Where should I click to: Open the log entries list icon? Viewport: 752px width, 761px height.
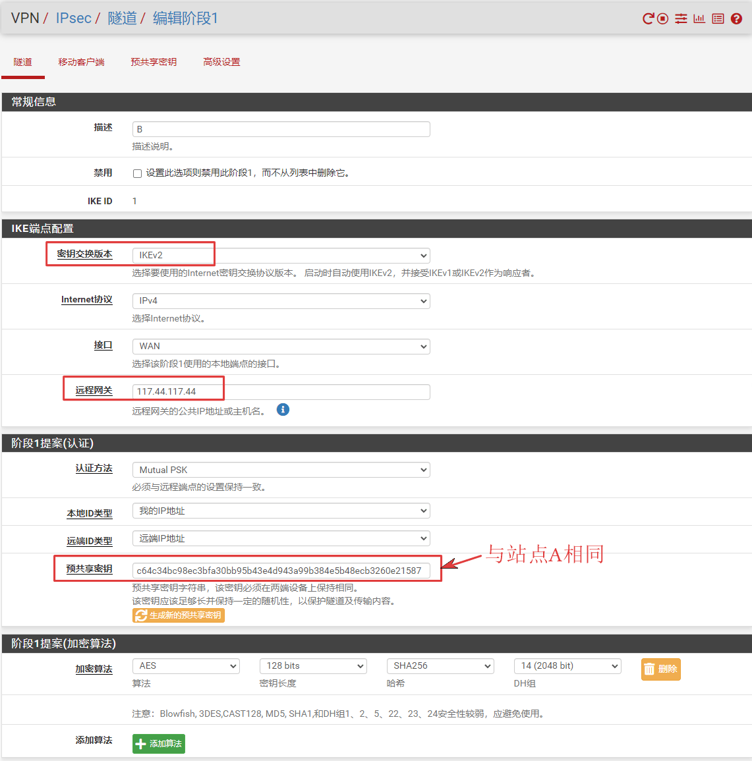point(718,18)
